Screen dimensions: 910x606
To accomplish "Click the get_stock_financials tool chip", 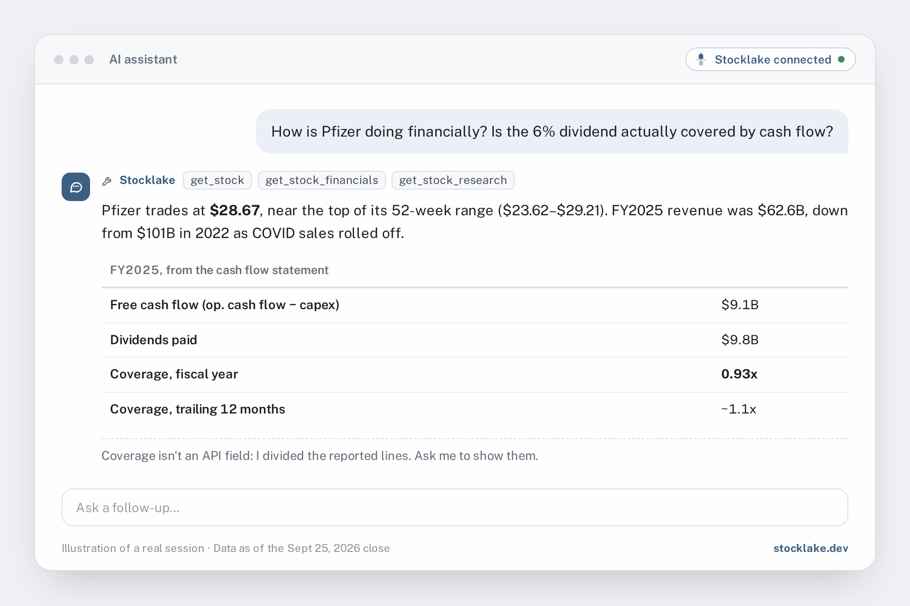I will tap(322, 180).
